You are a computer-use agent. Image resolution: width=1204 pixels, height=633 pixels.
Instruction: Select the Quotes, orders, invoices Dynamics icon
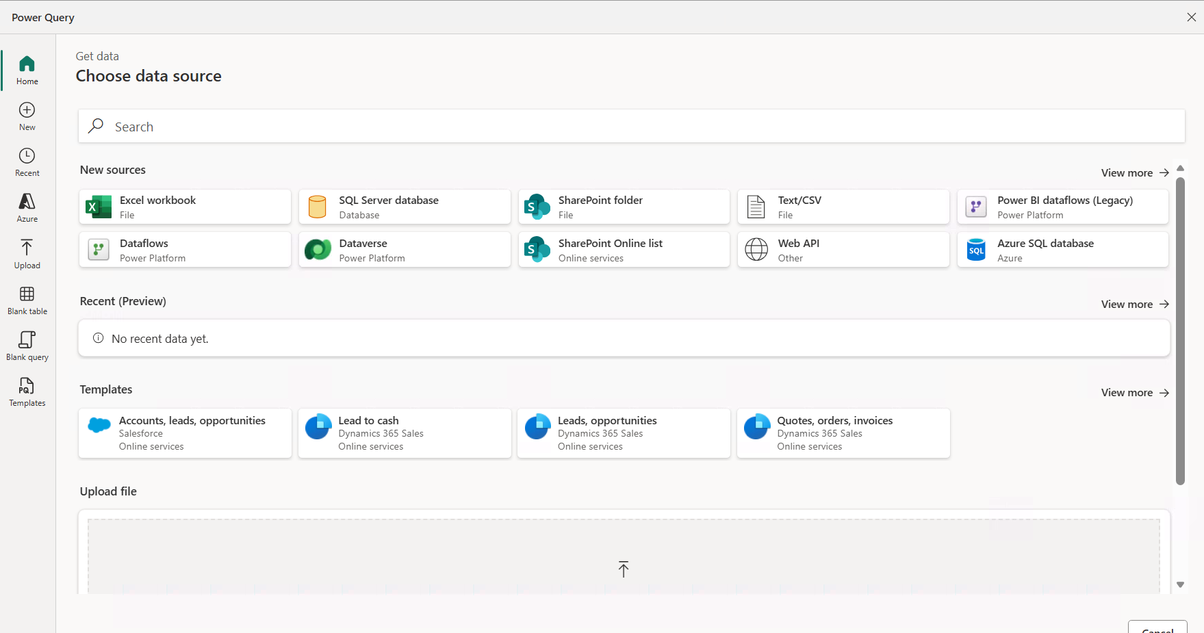[x=757, y=426]
